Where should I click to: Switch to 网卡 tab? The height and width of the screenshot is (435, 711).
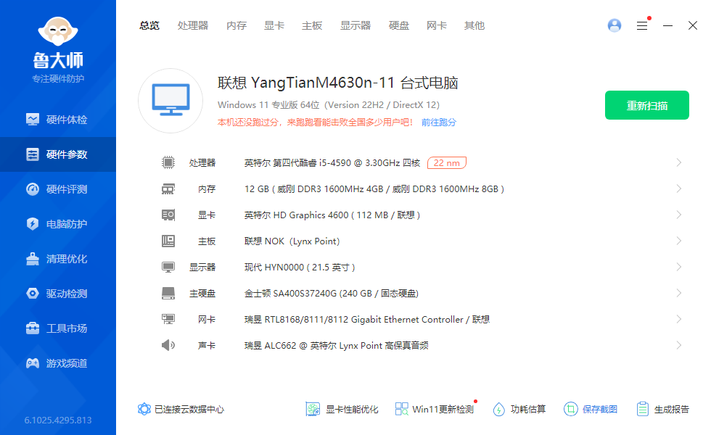[437, 26]
